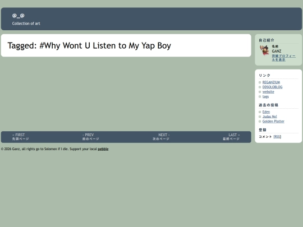Open the detailed profile link under GANZ
303x227 pixels.
(283, 58)
